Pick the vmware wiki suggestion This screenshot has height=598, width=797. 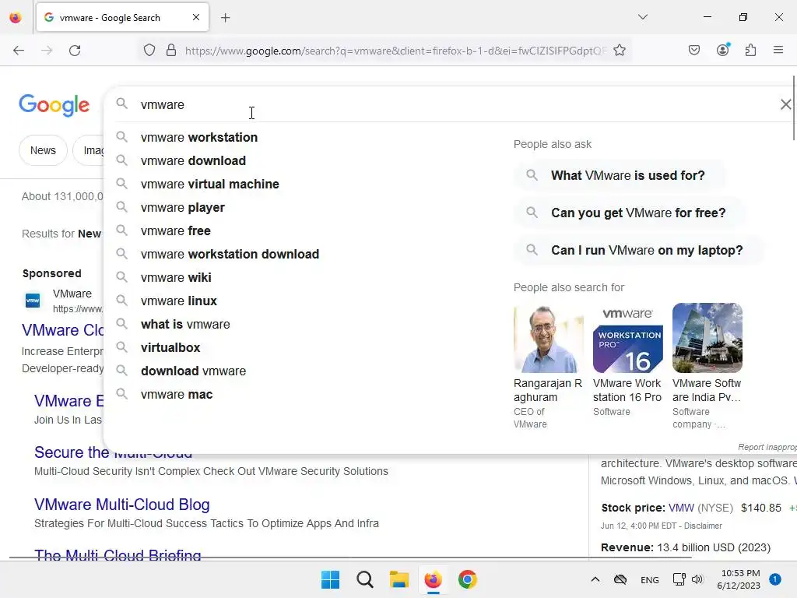coord(176,278)
